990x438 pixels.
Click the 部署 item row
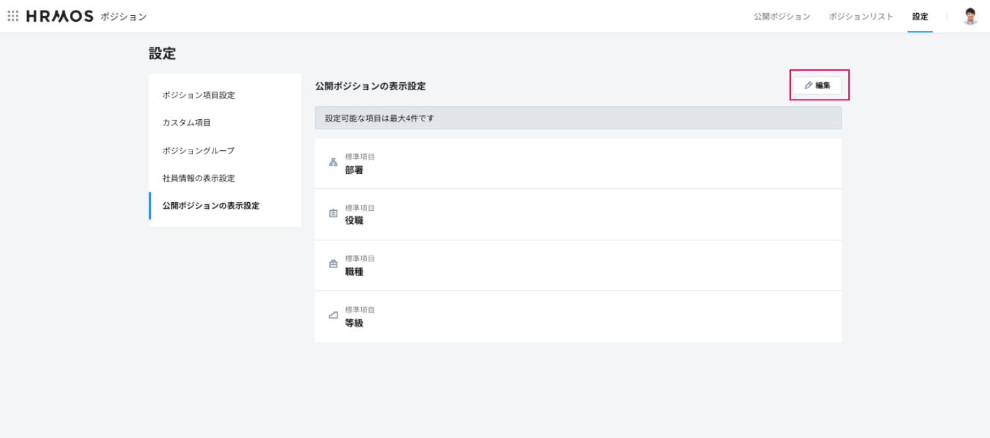[578, 164]
